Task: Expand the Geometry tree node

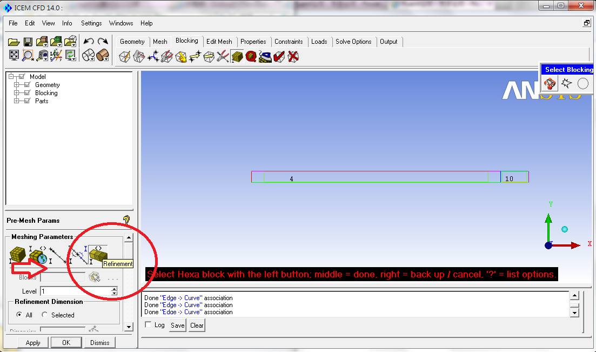Action: (17, 85)
